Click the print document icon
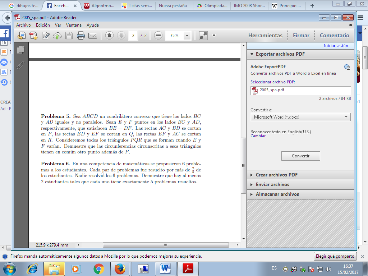This screenshot has height=276, width=368. (81, 36)
